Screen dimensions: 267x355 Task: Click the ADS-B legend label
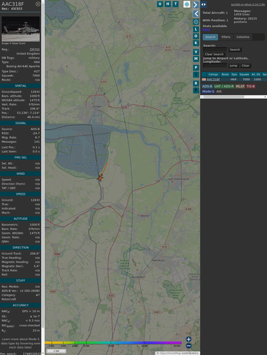pyautogui.click(x=207, y=87)
